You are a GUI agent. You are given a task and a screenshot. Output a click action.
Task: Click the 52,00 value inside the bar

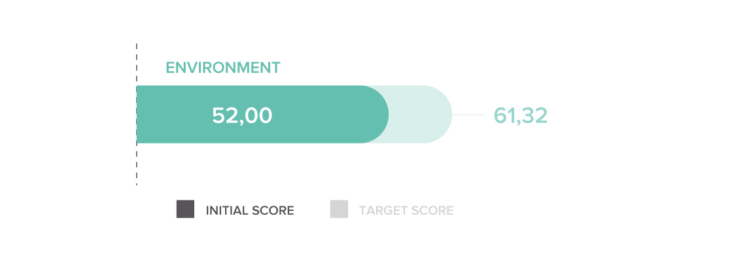coord(242,115)
